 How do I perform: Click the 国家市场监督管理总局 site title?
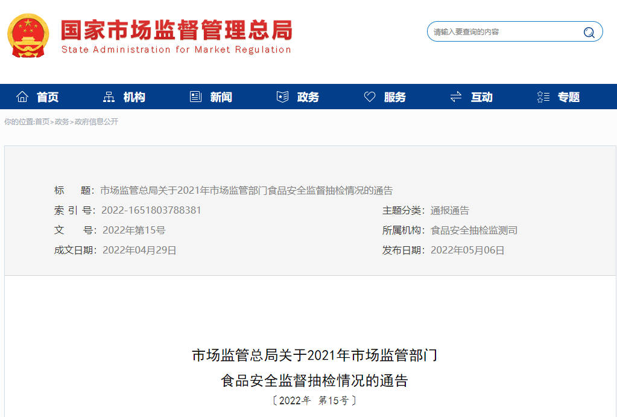pos(177,30)
